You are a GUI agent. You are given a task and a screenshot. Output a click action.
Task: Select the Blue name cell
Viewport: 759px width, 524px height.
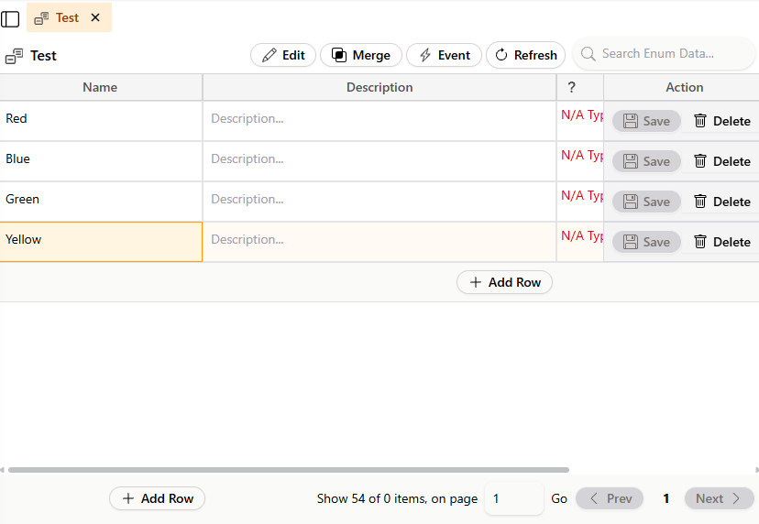click(x=101, y=160)
